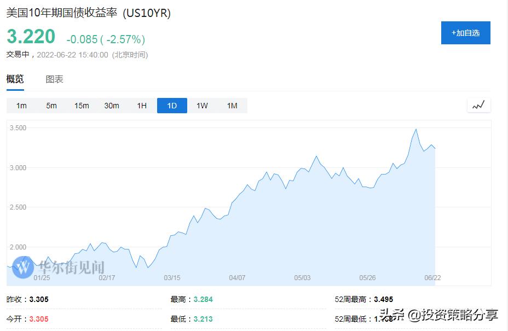
Task: Reselect the active 1D interval
Action: click(x=171, y=105)
